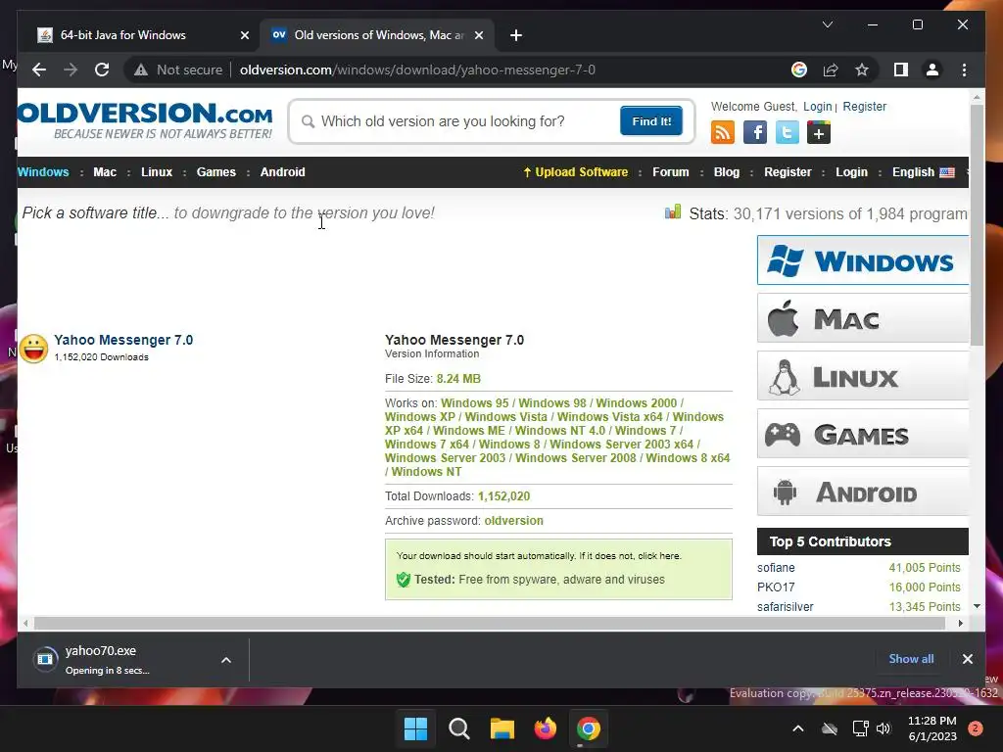1003x752 pixels.
Task: Select Android in the navigation bar
Action: (283, 172)
